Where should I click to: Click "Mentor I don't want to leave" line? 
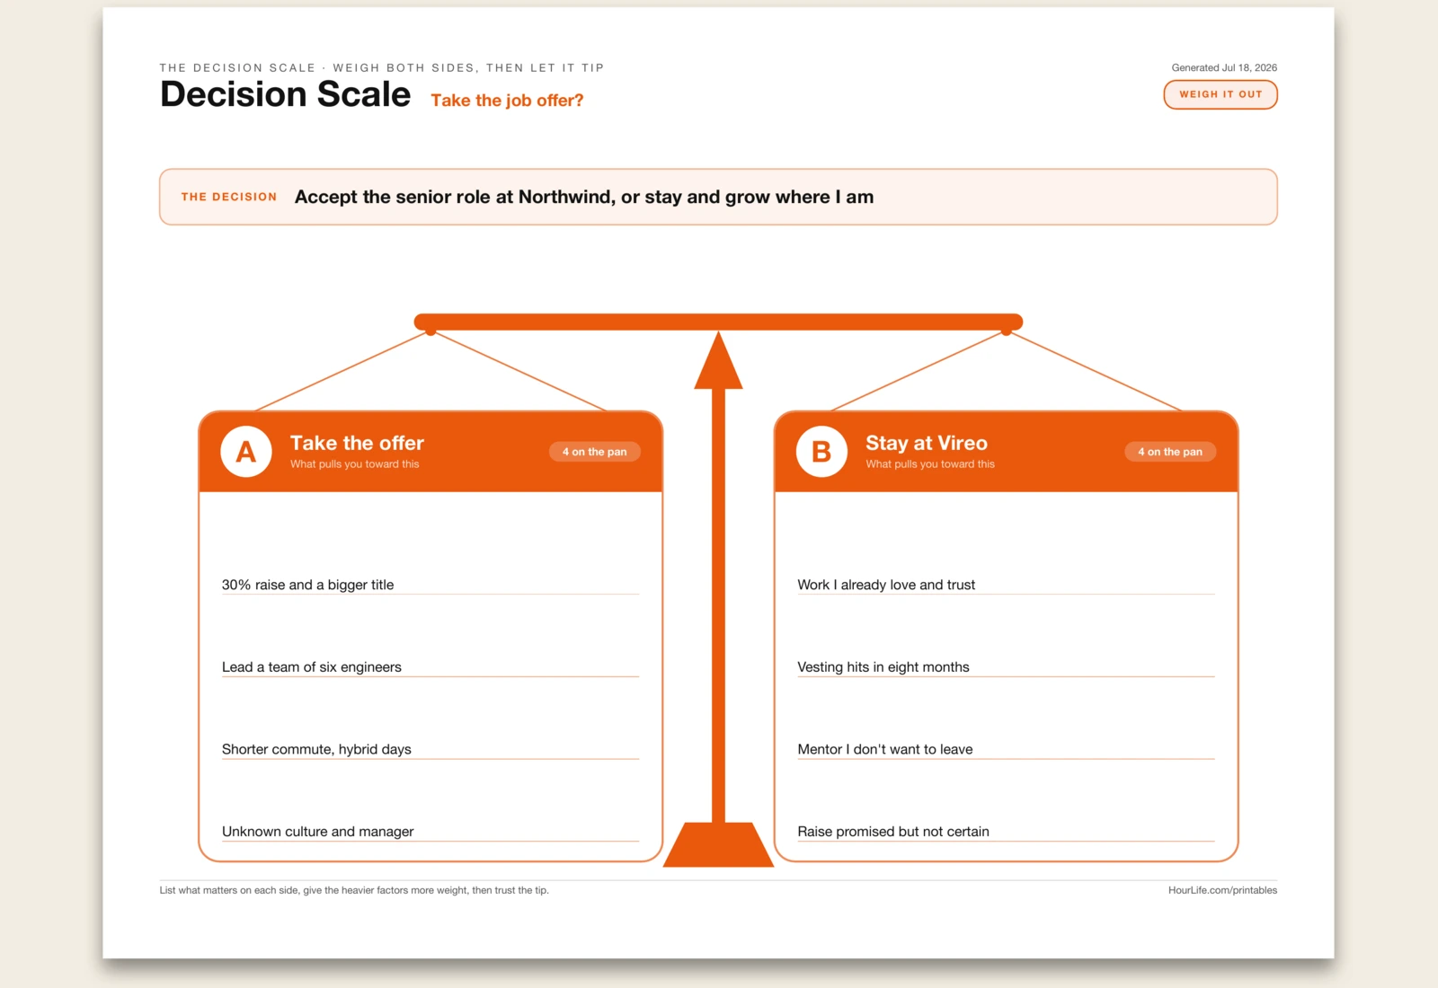point(1006,750)
